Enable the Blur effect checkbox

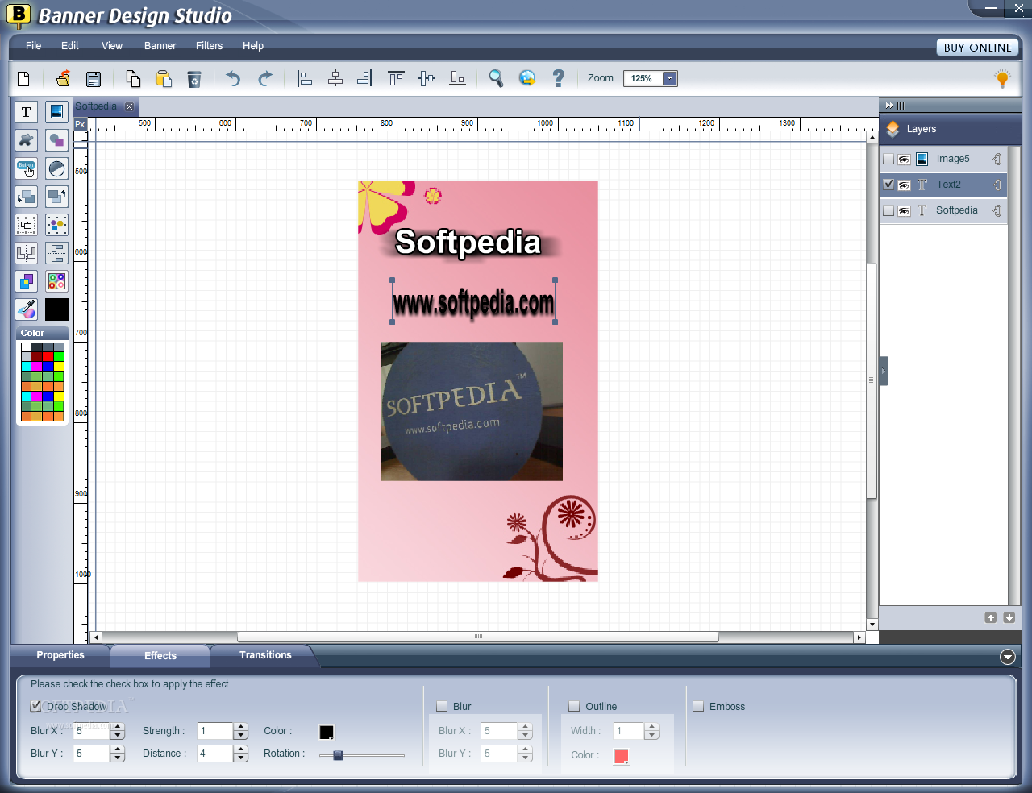click(442, 706)
